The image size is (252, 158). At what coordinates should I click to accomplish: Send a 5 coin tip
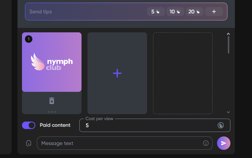pyautogui.click(x=156, y=12)
